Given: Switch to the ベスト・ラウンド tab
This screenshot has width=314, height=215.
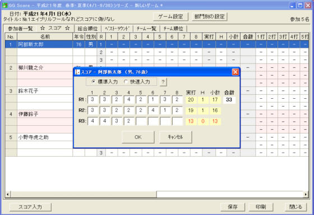Looking at the screenshot, I should (x=117, y=29).
